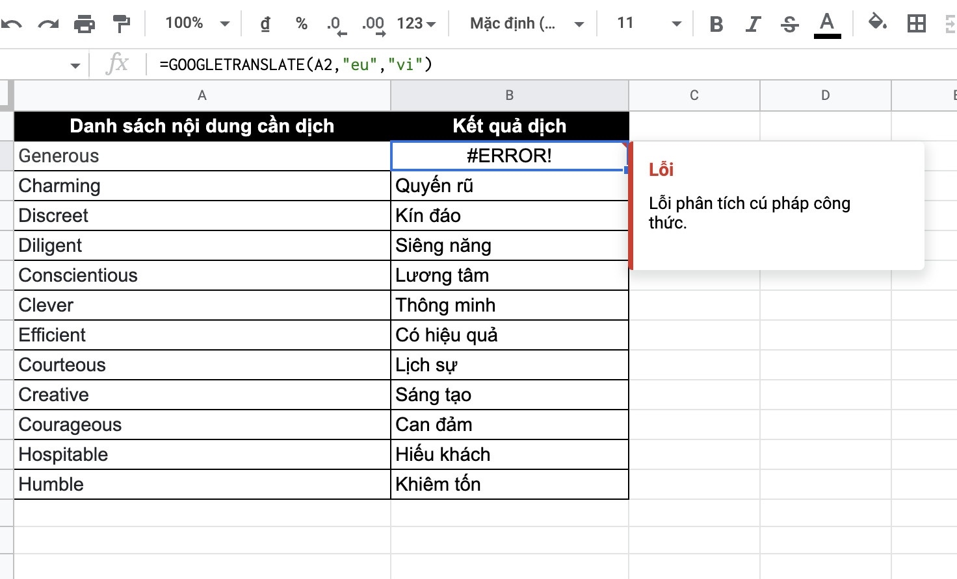Toggle bold formatting

click(x=716, y=24)
